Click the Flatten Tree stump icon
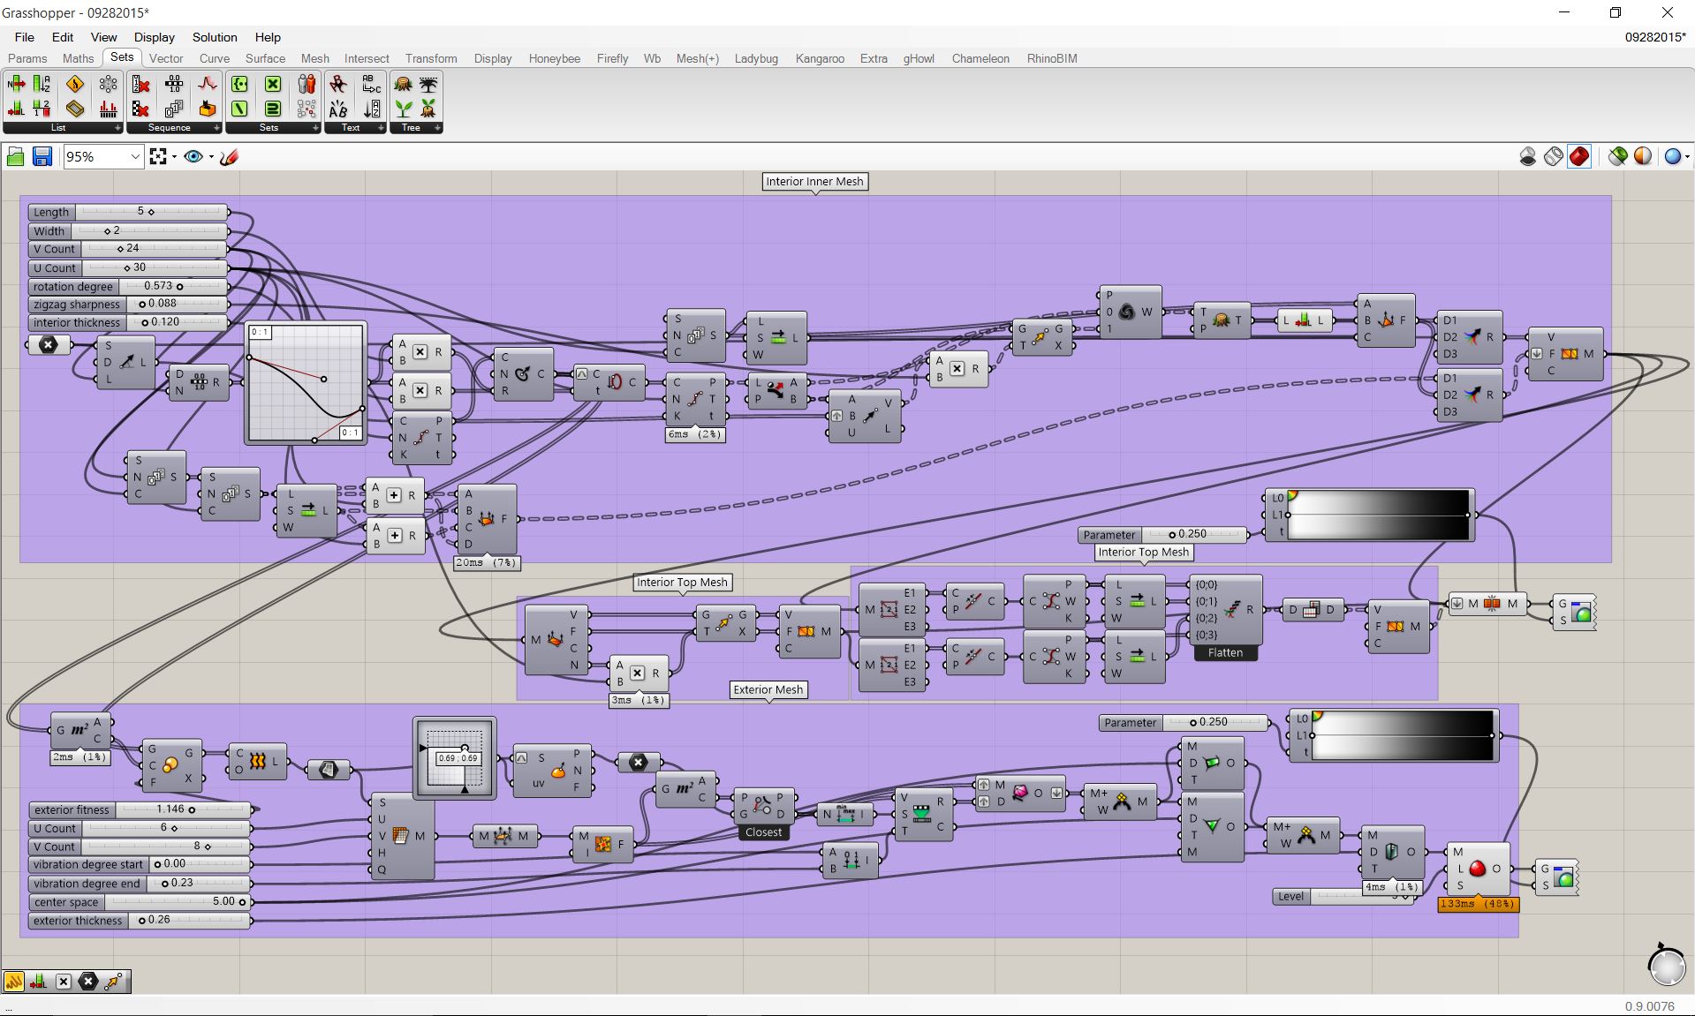 (x=404, y=85)
